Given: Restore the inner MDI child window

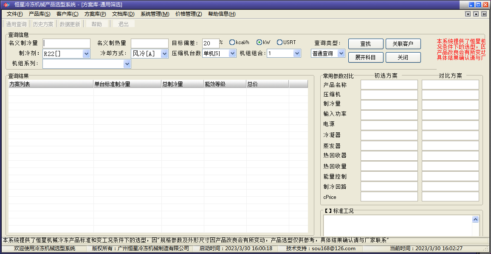Looking at the screenshot, I should 476,14.
